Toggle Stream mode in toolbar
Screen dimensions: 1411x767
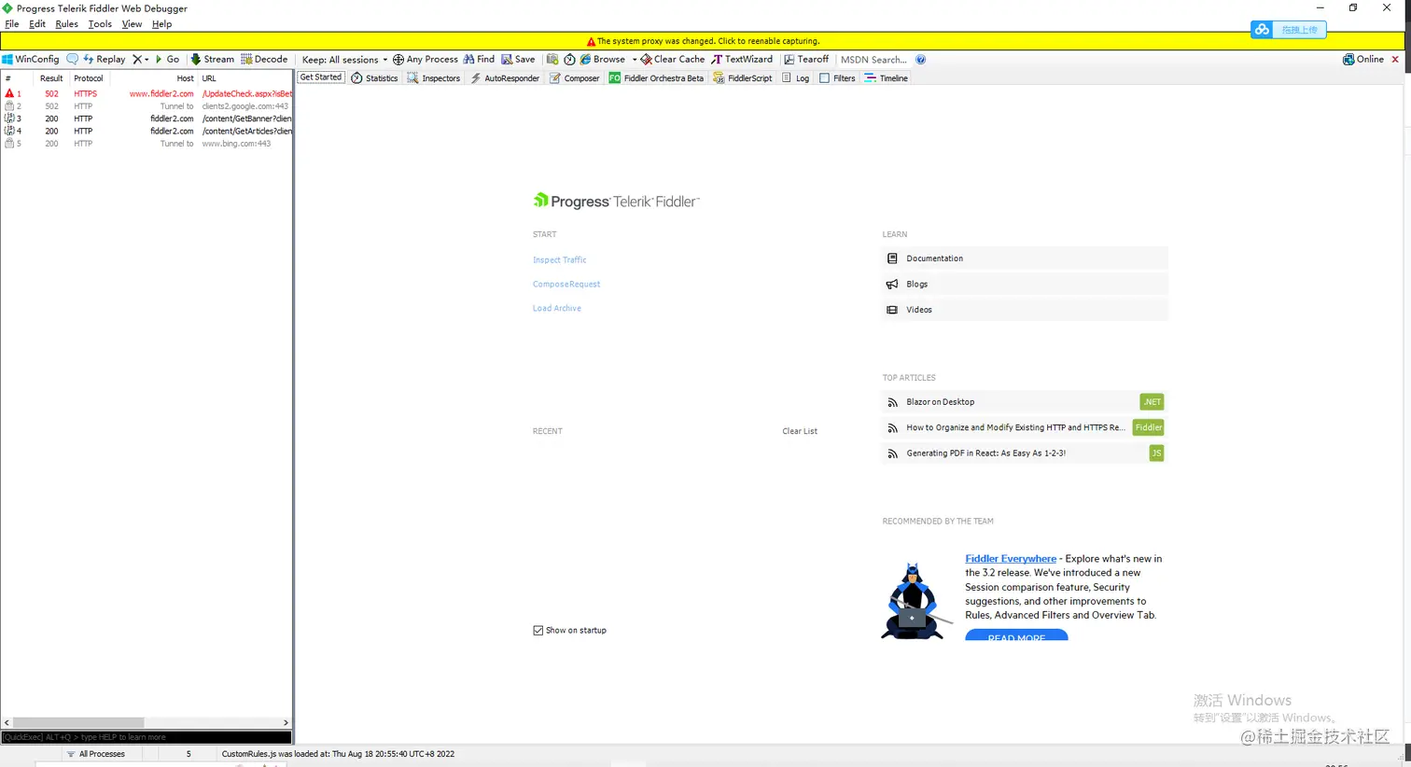pos(213,60)
